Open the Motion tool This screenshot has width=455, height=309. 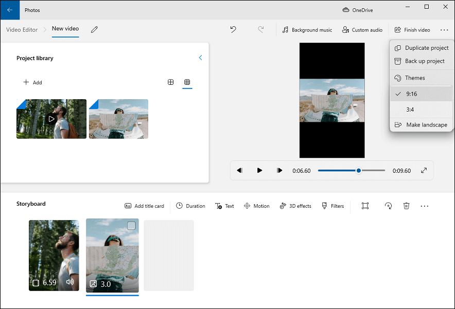[256, 206]
